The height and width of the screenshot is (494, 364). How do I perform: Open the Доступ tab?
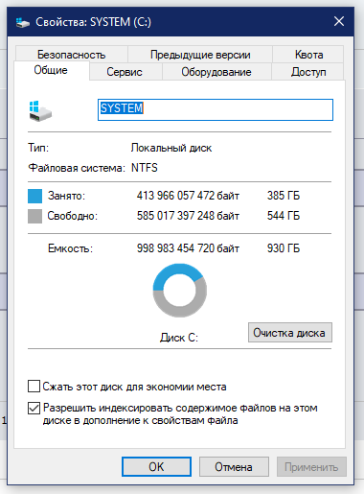click(x=308, y=72)
